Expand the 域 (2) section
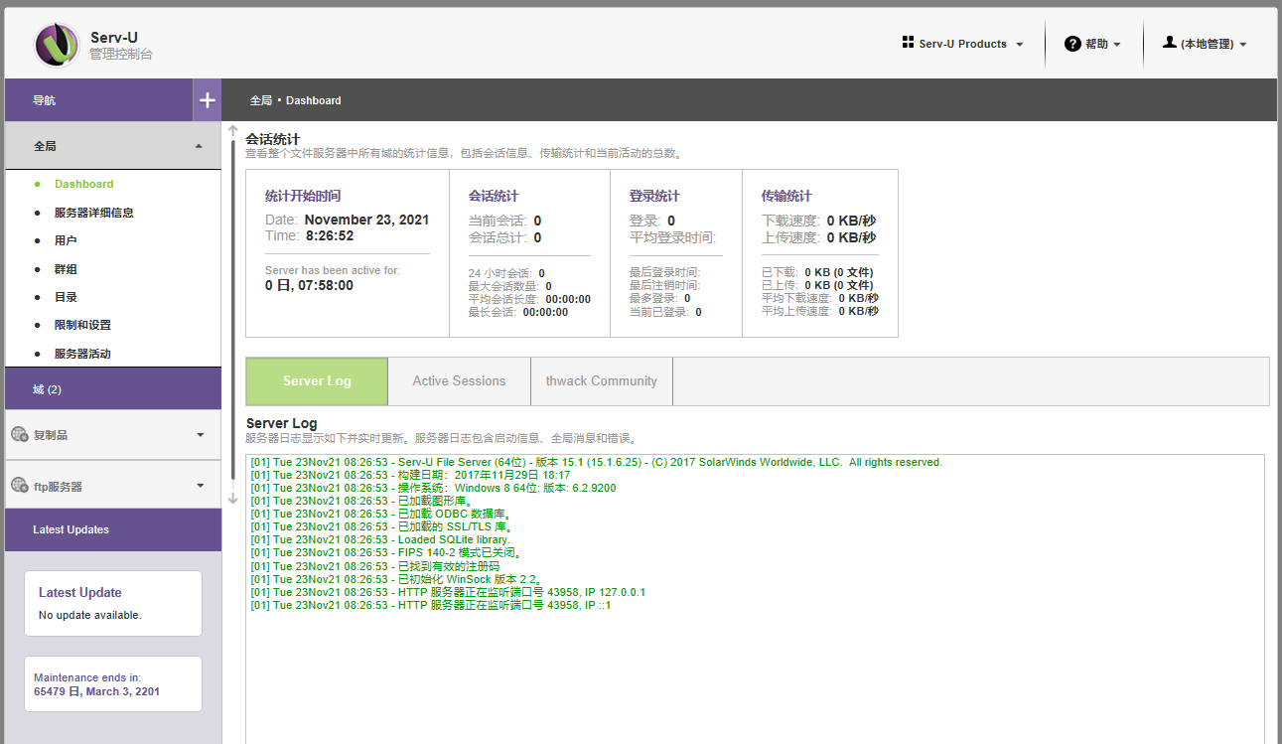1282x744 pixels. [113, 389]
